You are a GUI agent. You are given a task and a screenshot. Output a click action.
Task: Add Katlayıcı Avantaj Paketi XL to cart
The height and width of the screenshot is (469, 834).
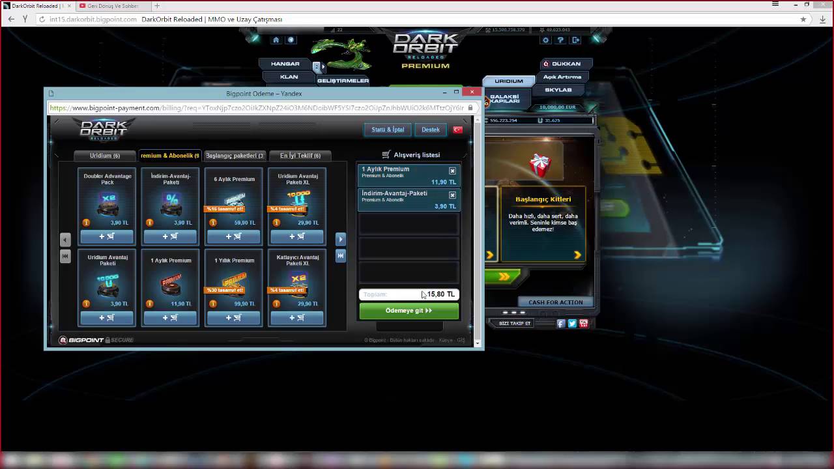click(297, 318)
